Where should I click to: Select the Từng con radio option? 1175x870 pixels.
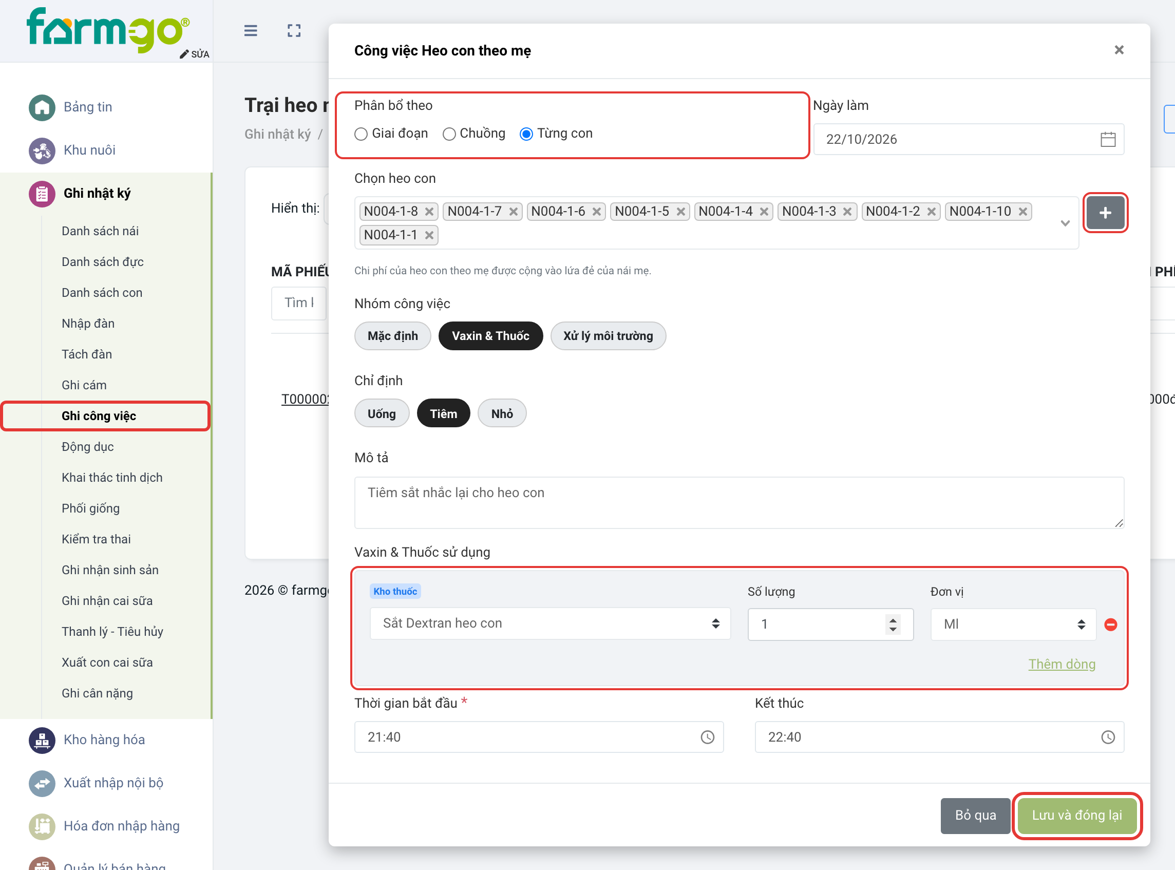526,134
